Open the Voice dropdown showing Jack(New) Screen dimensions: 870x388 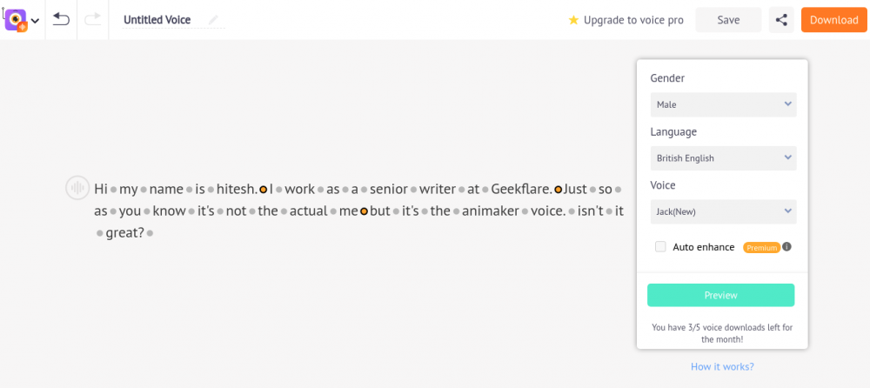coord(723,211)
